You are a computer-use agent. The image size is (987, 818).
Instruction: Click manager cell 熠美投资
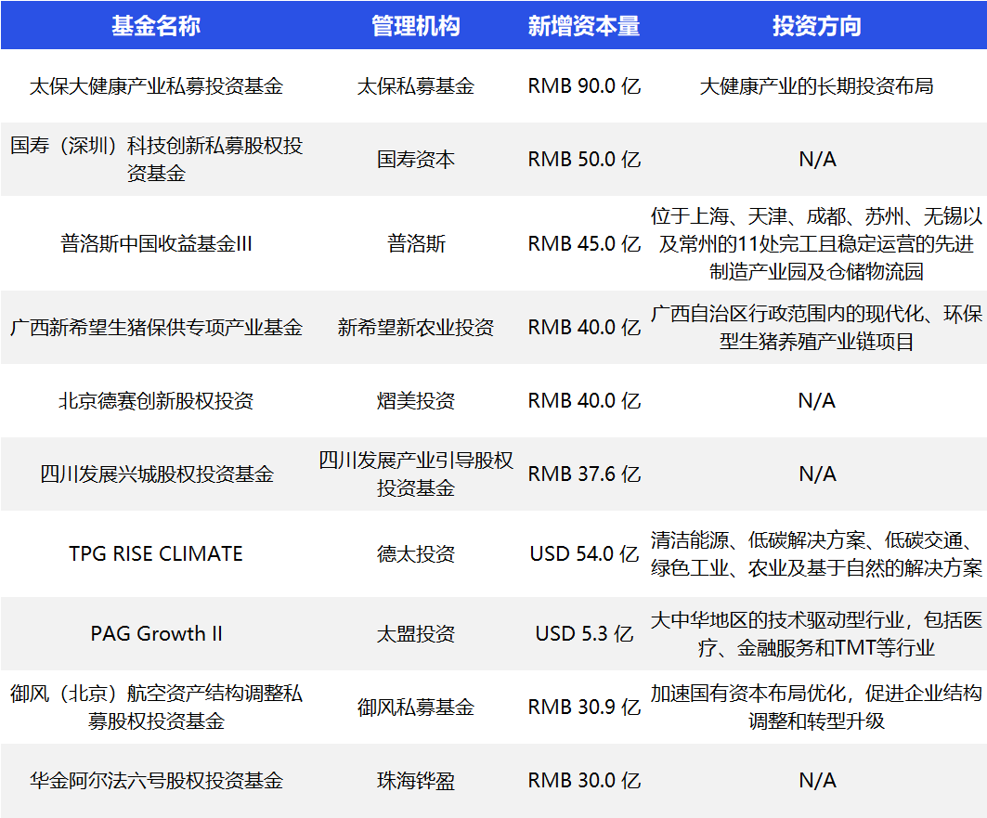415,401
